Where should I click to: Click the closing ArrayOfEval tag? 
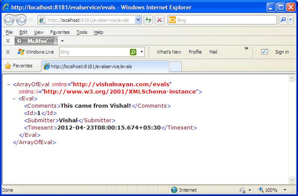coord(34,142)
